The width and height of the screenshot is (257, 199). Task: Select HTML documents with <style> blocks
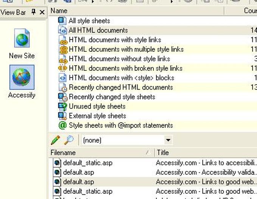(121, 78)
